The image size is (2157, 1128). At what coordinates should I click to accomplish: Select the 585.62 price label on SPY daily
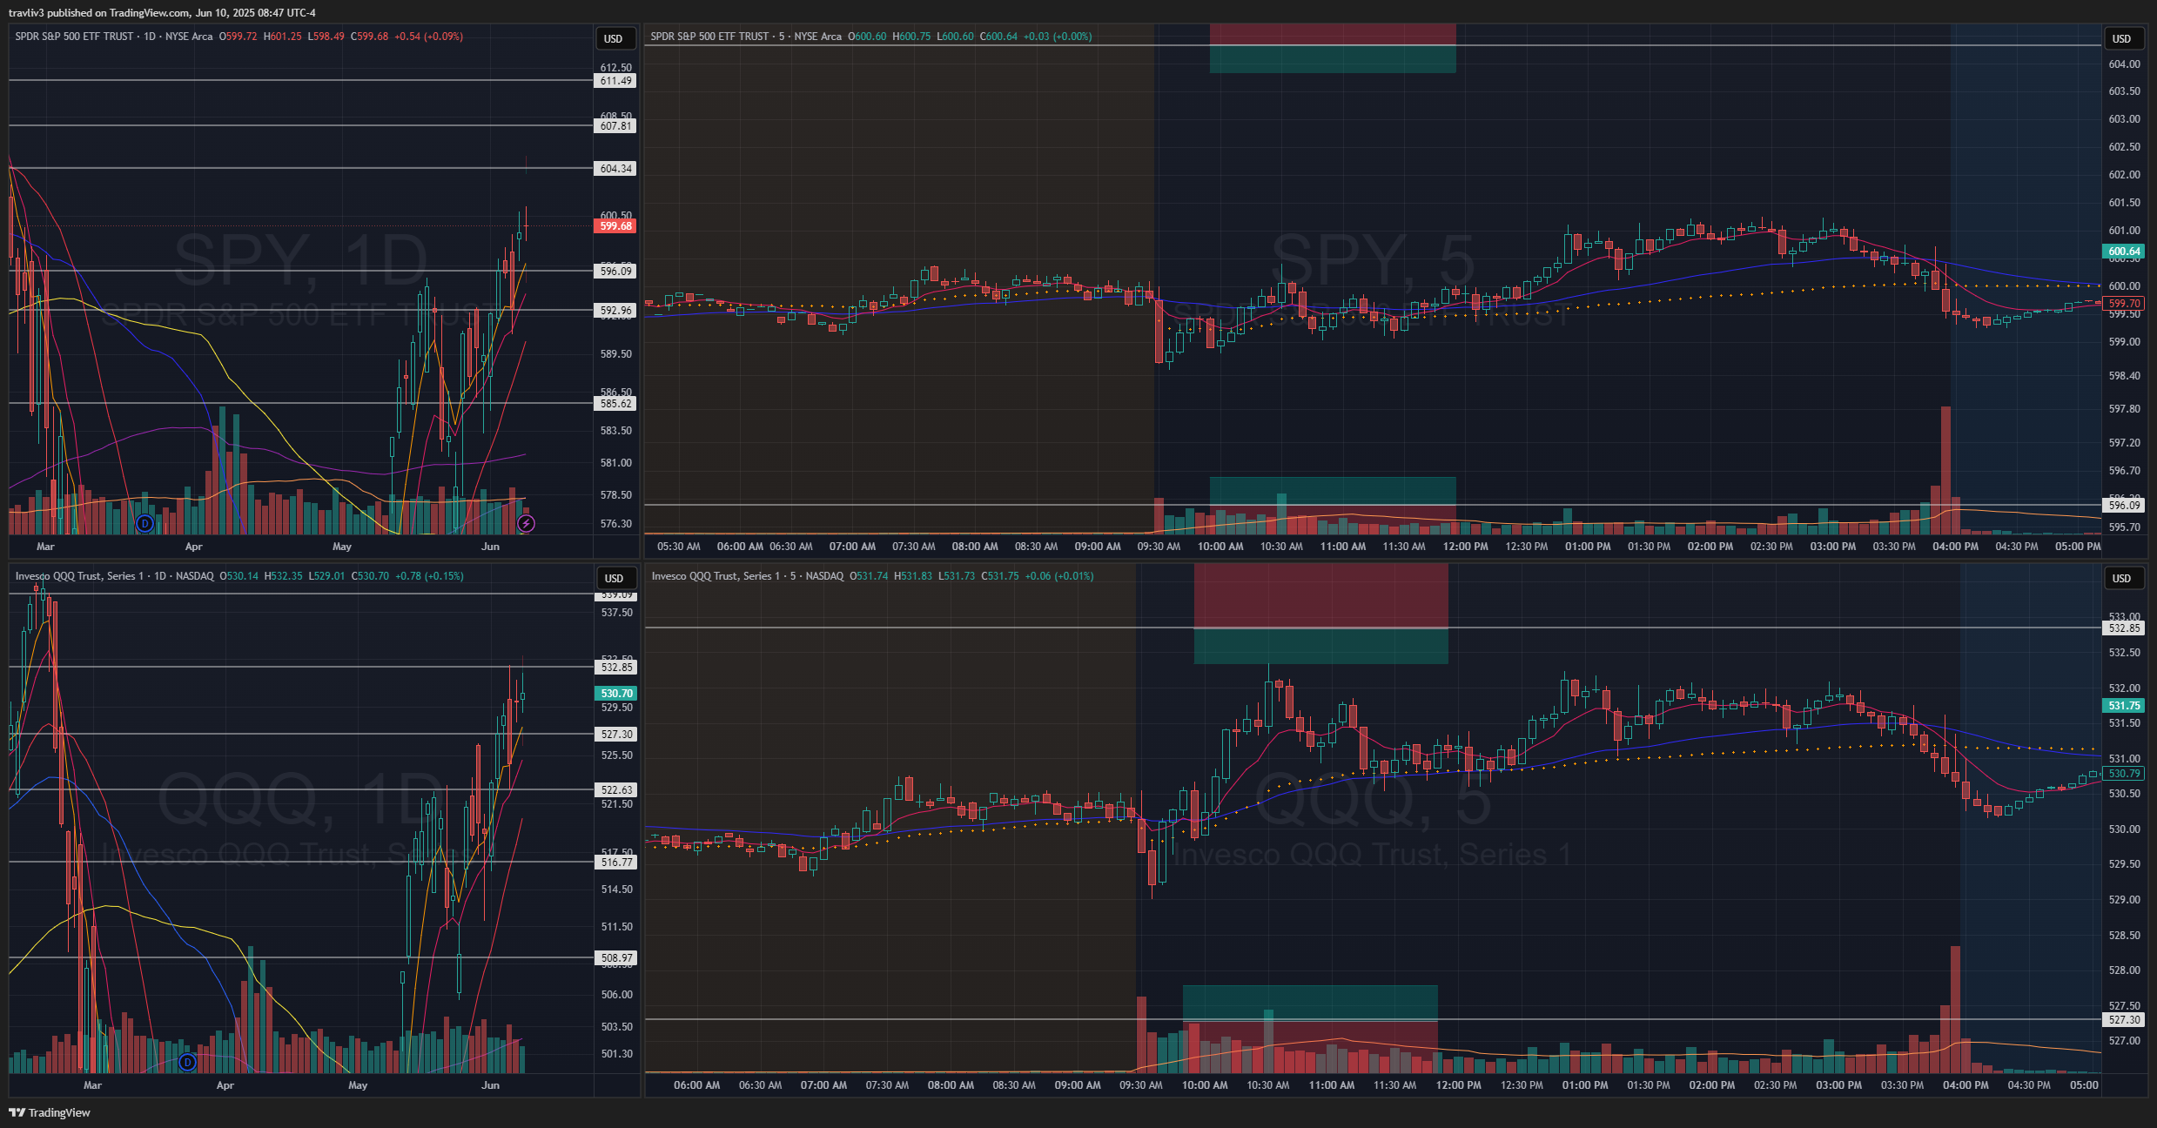tap(616, 404)
